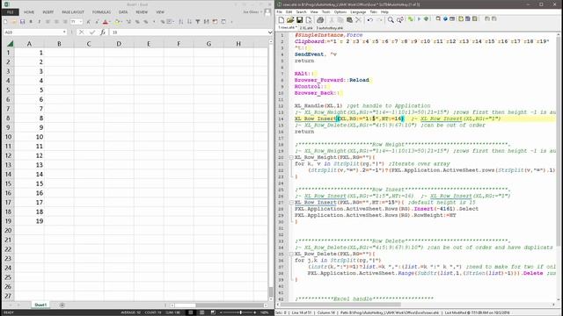This screenshot has height=316, width=563.
Task: Switch Excel to Normal view icon
Action: pyautogui.click(x=191, y=312)
